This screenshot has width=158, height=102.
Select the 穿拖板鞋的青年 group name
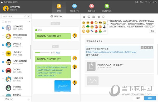point(20,35)
